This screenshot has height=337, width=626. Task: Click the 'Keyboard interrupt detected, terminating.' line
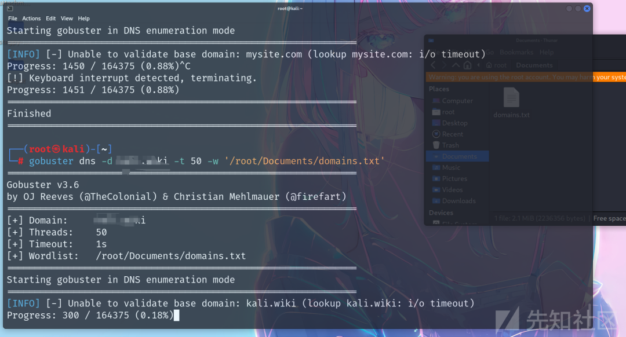click(132, 78)
